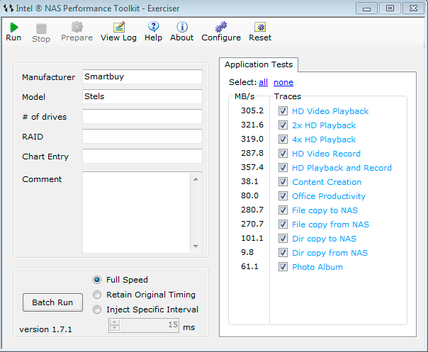This screenshot has height=352, width=428.
Task: Open the HD Video Playback trace link
Action: [x=330, y=111]
